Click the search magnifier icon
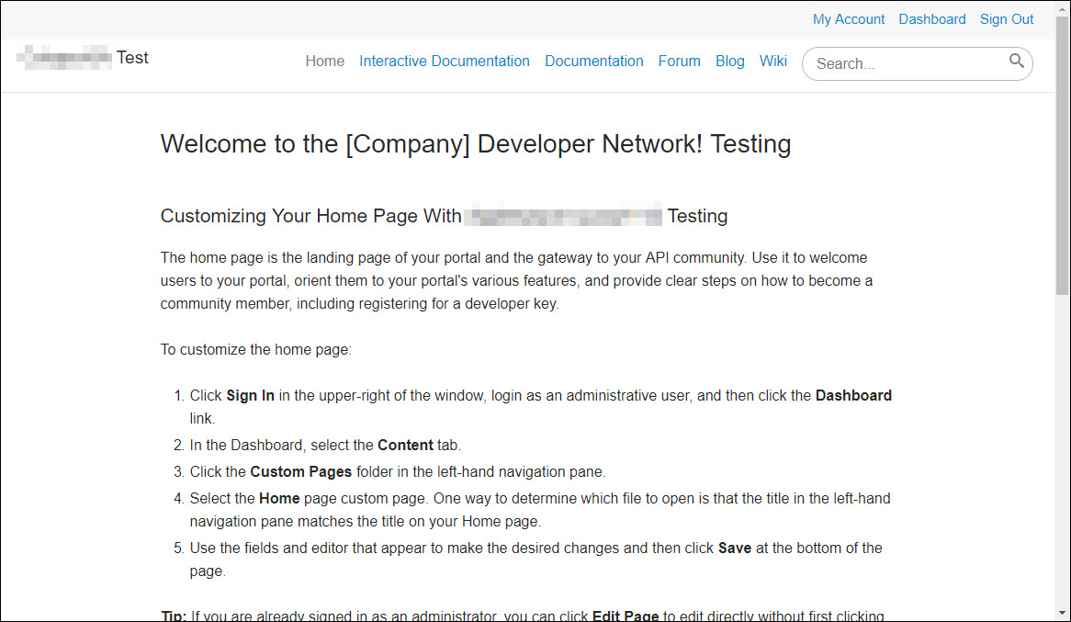1071x622 pixels. click(1016, 62)
